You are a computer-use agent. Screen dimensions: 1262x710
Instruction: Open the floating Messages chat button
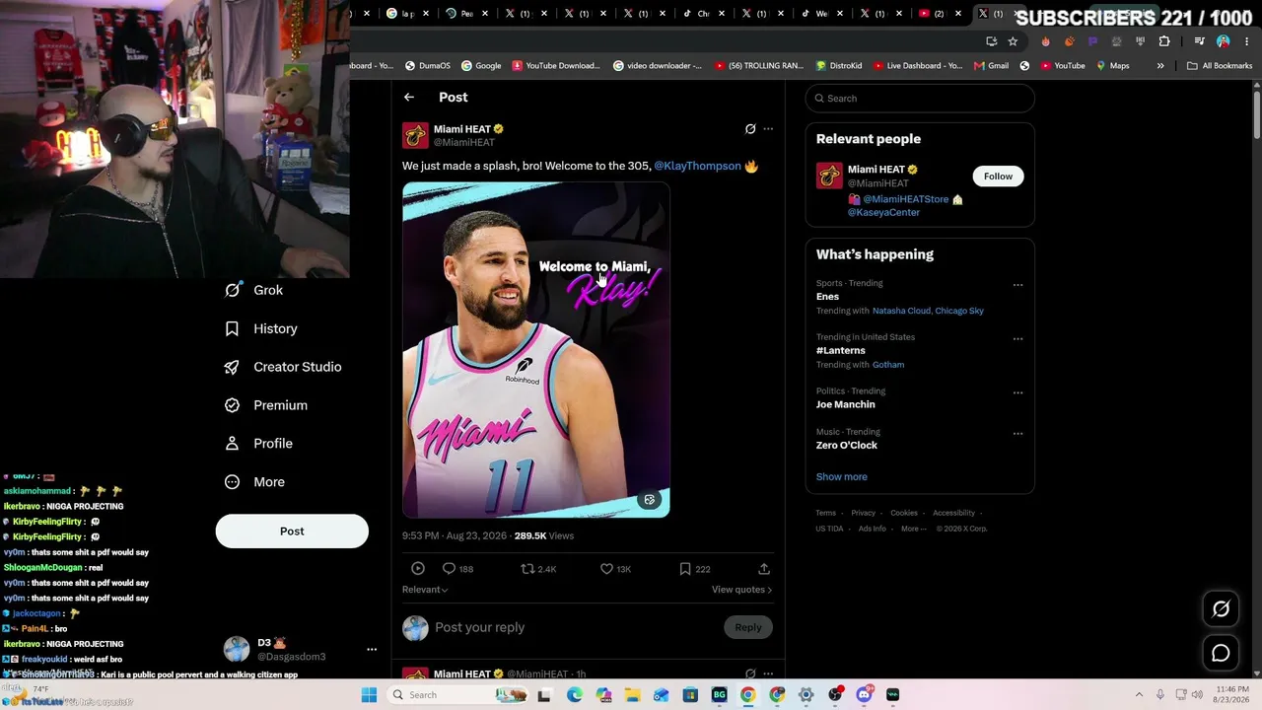coord(1221,653)
